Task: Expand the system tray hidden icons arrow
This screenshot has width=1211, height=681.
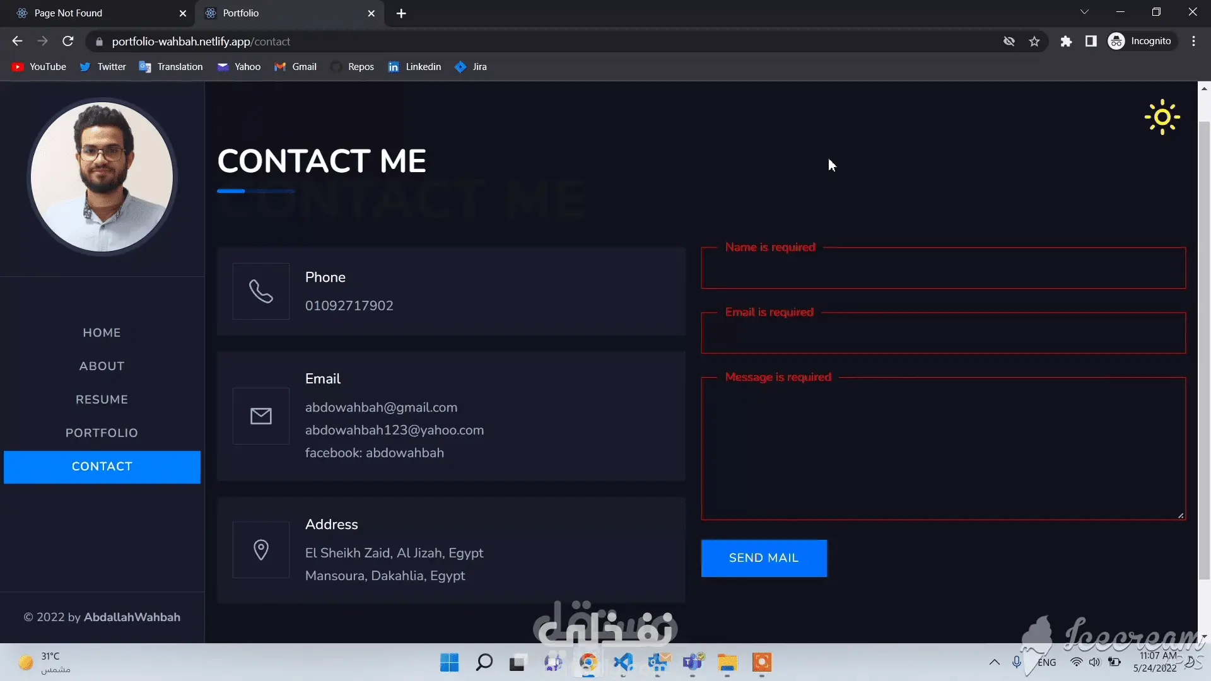Action: [994, 662]
